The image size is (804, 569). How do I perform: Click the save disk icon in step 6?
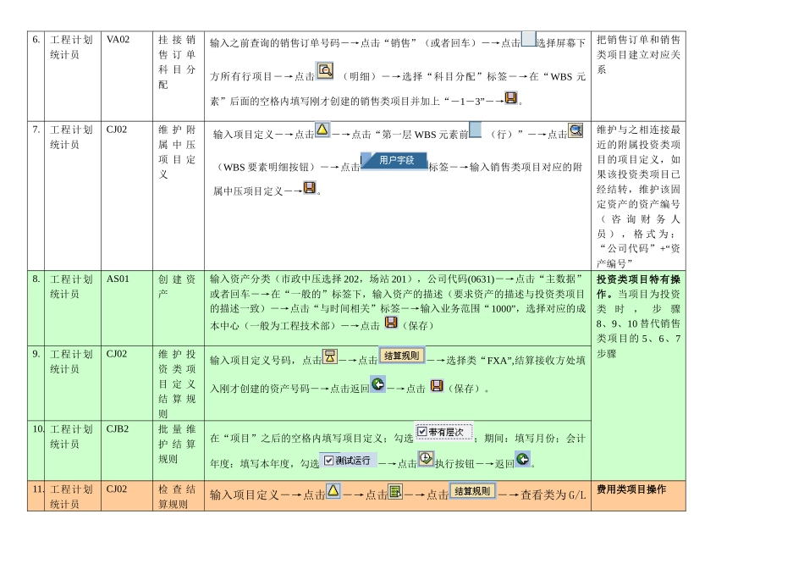click(x=510, y=97)
